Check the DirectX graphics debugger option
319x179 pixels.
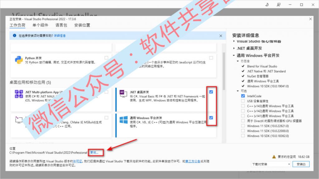pos(243,121)
